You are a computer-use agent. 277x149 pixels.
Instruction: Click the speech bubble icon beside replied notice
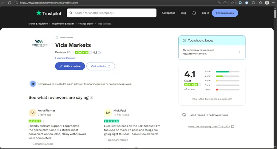pos(184,115)
